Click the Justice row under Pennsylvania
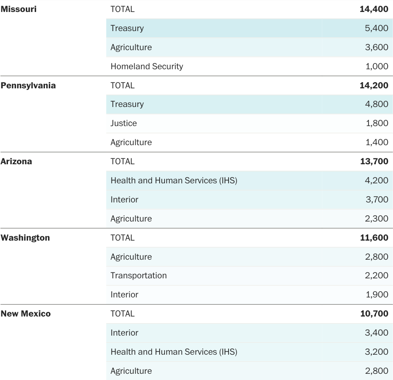 (x=124, y=123)
